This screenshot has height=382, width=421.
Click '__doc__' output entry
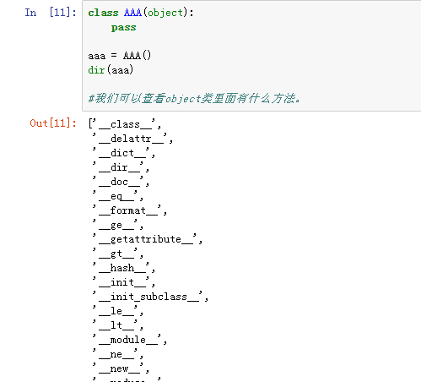click(121, 182)
